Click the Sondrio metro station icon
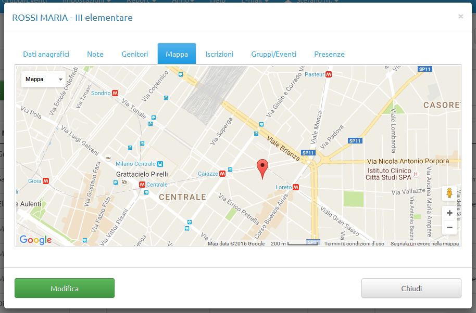Image resolution: width=476 pixels, height=313 pixels. [115, 93]
